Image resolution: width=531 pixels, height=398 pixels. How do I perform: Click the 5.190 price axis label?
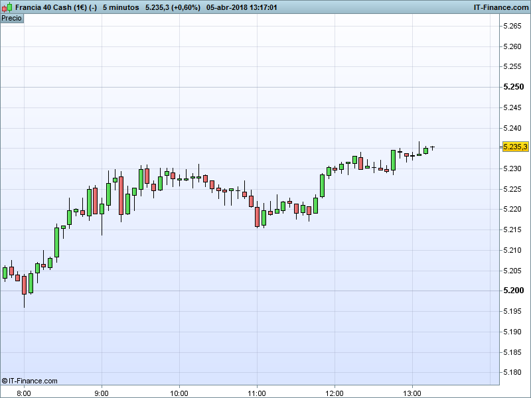click(512, 332)
